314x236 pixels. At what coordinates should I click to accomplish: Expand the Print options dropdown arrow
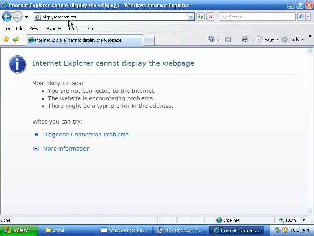pyautogui.click(x=253, y=39)
